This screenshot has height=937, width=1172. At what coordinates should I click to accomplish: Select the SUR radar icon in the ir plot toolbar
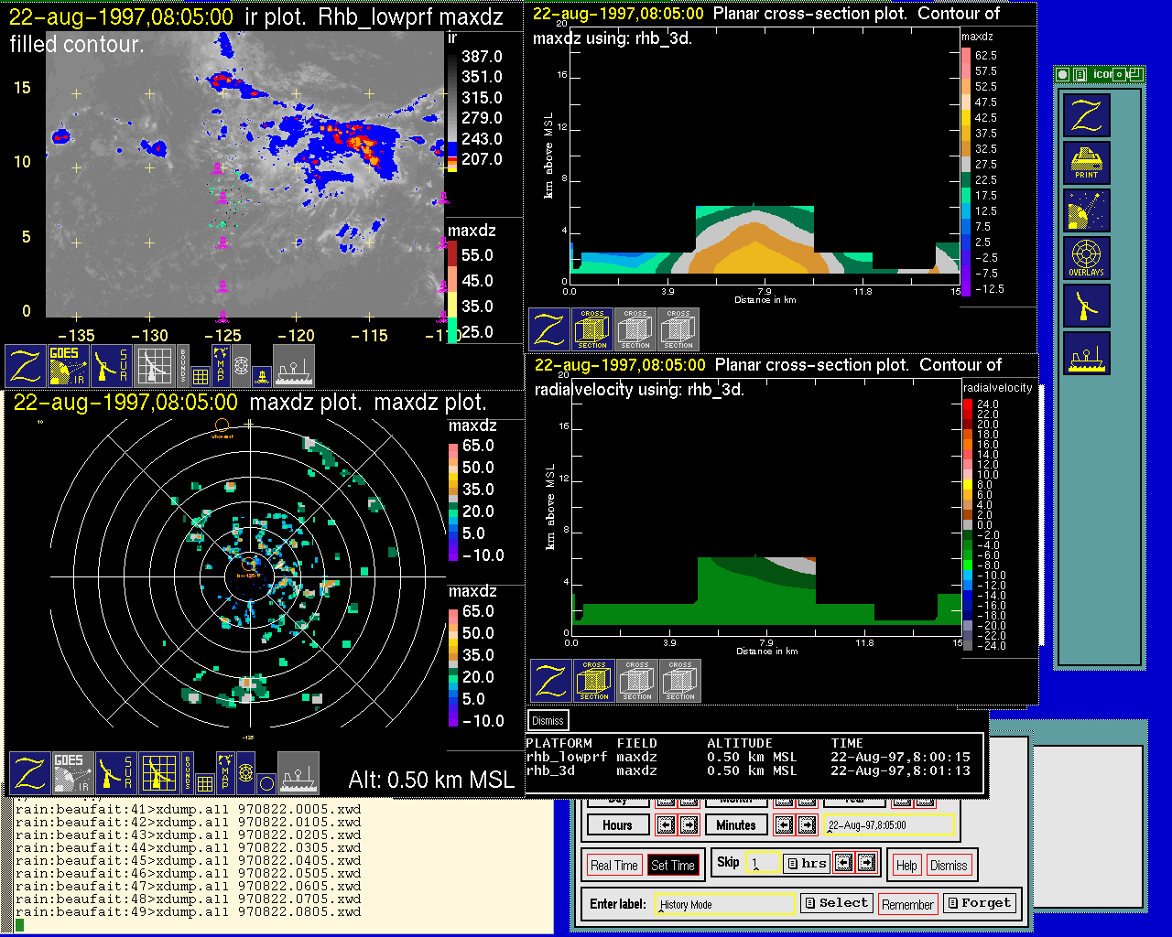coord(113,366)
